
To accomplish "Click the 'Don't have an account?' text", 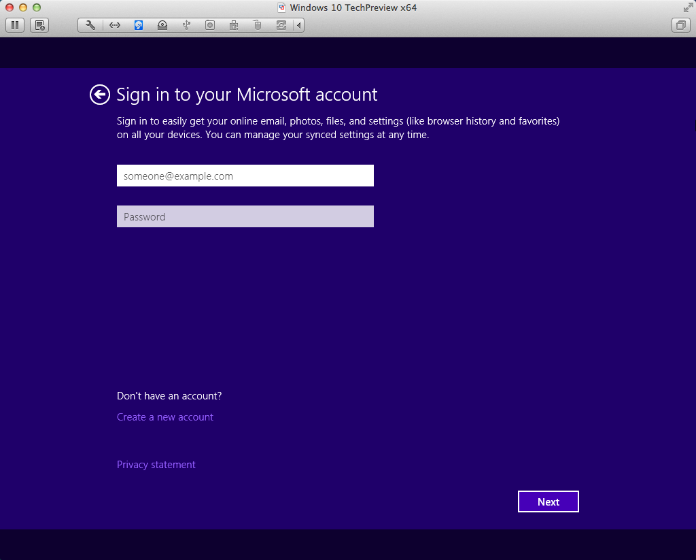I will [x=169, y=396].
